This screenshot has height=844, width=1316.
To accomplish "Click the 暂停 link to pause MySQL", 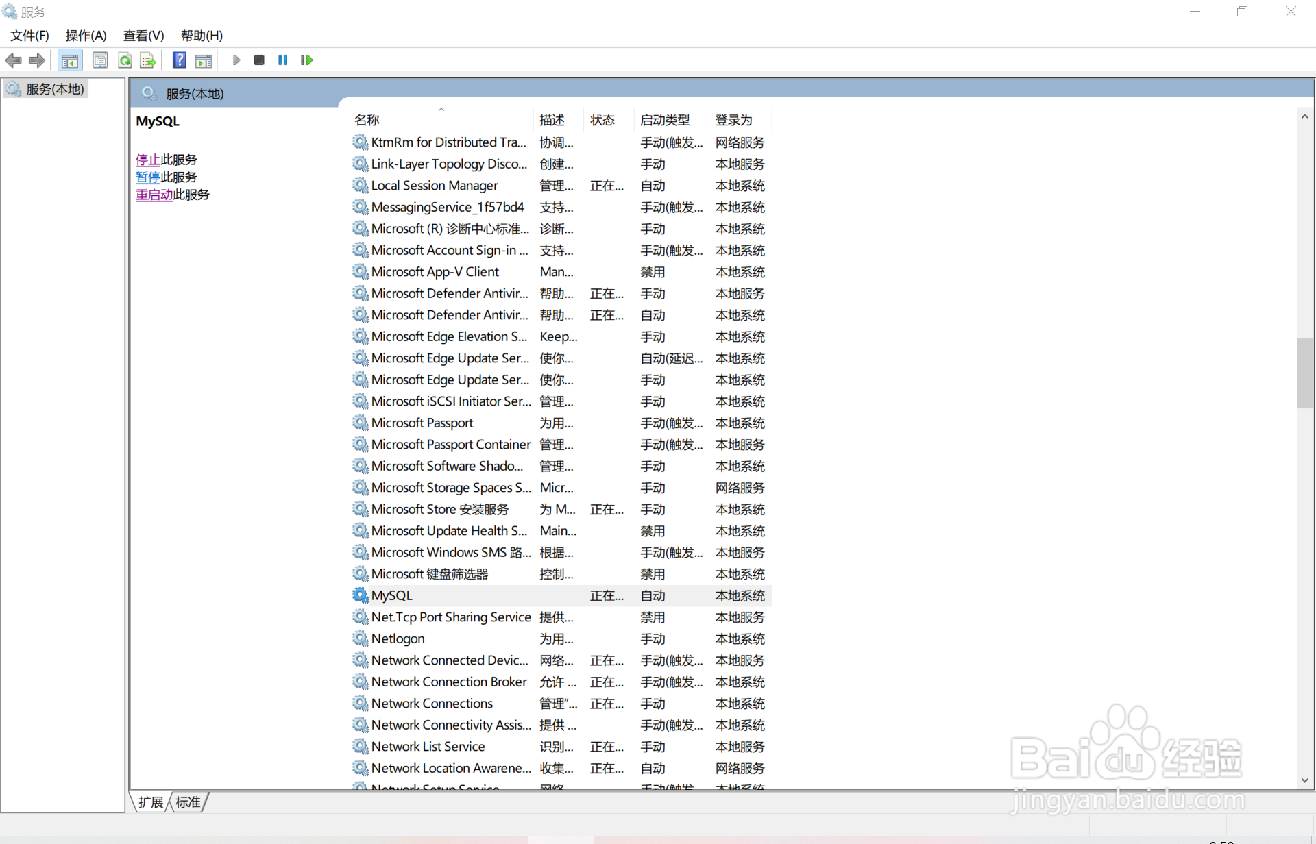I will (148, 177).
